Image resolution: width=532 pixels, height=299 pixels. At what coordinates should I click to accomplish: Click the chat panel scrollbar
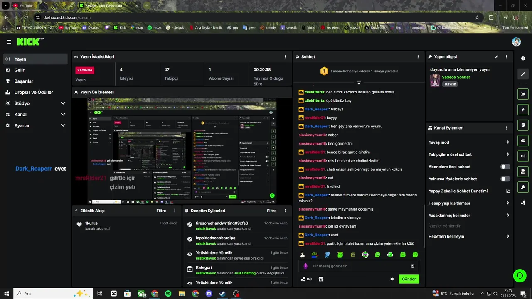tap(424, 226)
